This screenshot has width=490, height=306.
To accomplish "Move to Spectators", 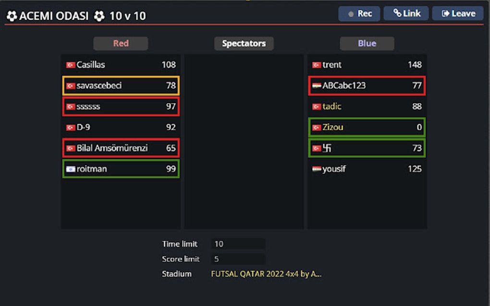I will pos(244,43).
